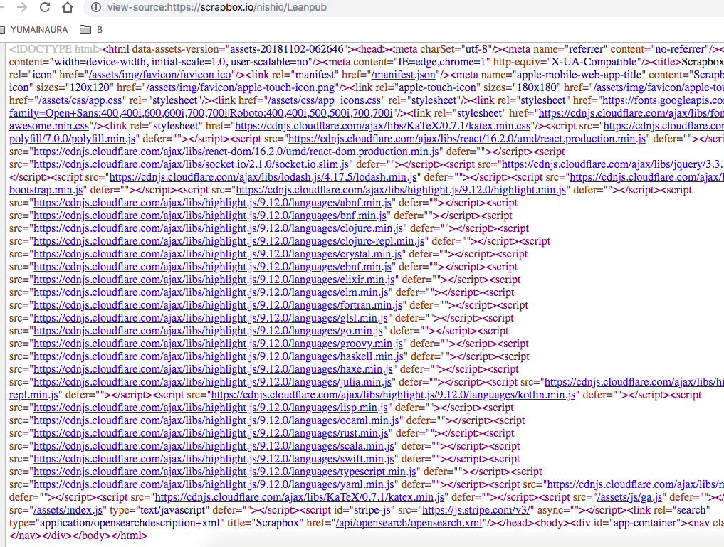
Task: Open the languages/julia.min.js link
Action: click(x=212, y=383)
